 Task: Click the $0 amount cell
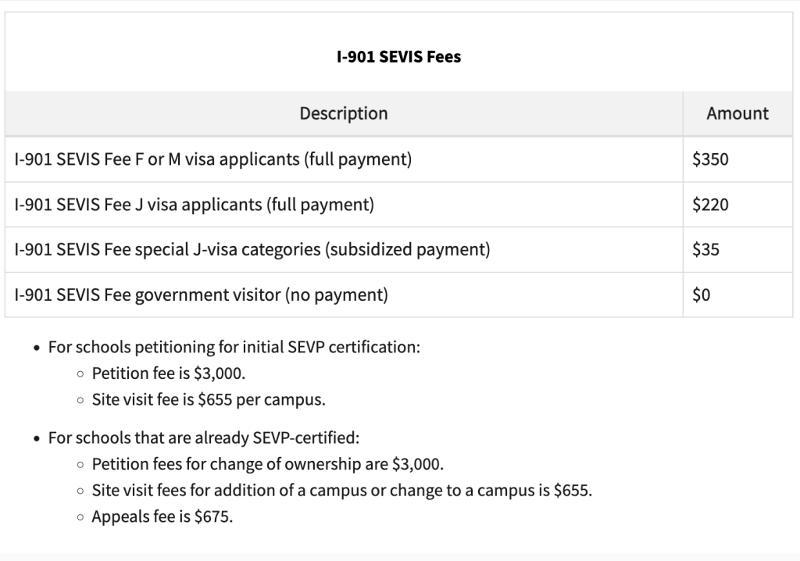(x=737, y=295)
